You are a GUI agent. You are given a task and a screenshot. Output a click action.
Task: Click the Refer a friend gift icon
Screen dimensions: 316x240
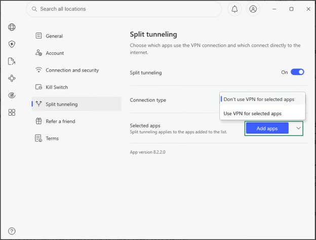pyautogui.click(x=38, y=121)
